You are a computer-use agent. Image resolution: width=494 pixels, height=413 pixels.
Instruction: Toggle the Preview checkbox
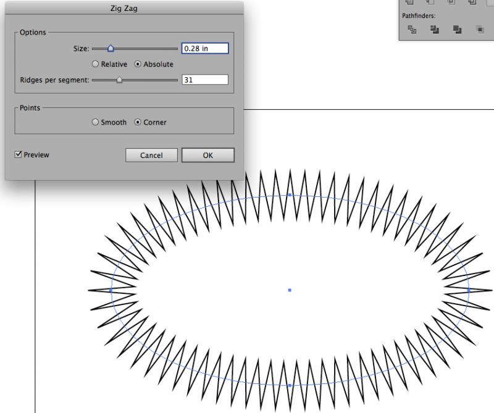pos(19,154)
